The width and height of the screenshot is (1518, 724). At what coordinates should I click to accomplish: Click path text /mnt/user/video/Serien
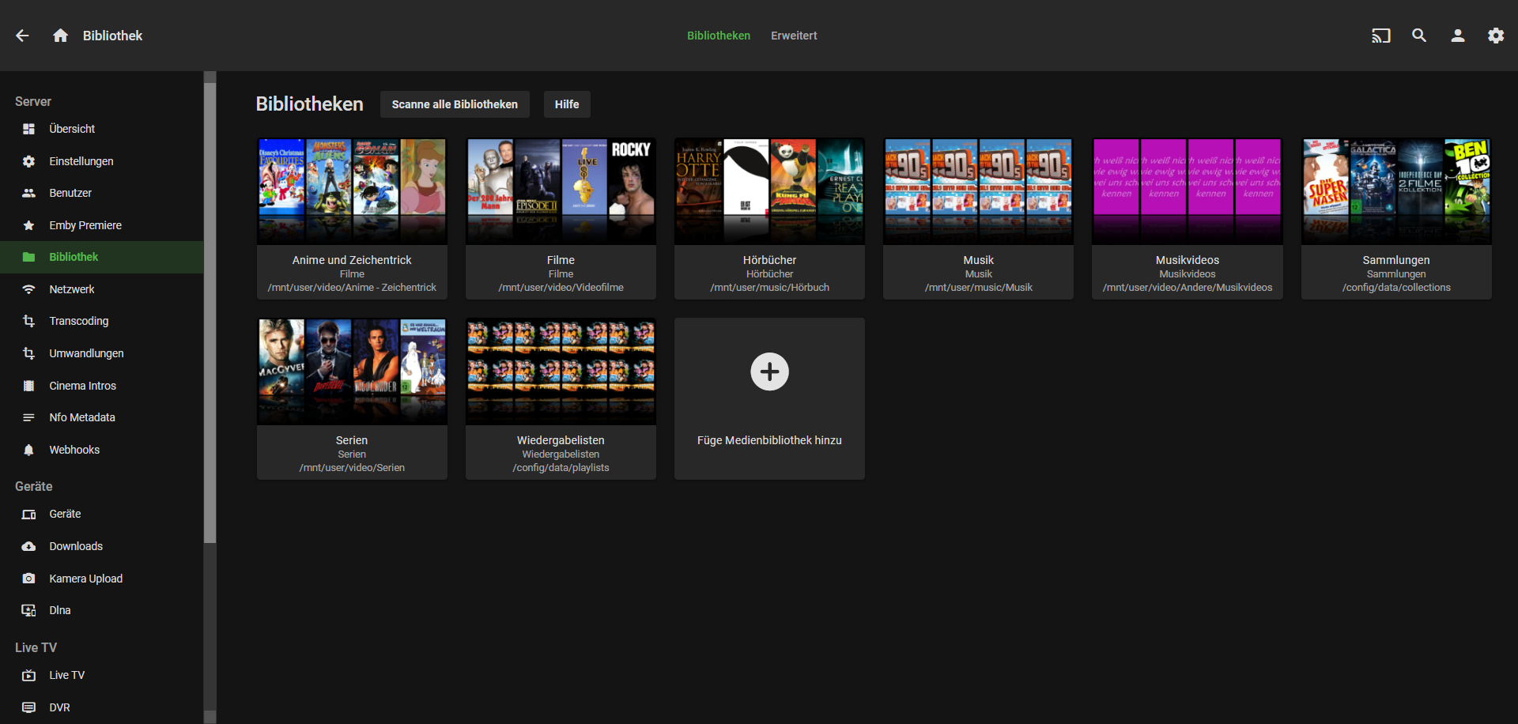pos(352,468)
